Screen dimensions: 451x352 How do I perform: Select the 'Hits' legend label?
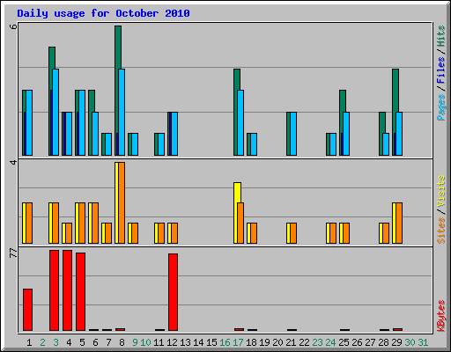440,36
